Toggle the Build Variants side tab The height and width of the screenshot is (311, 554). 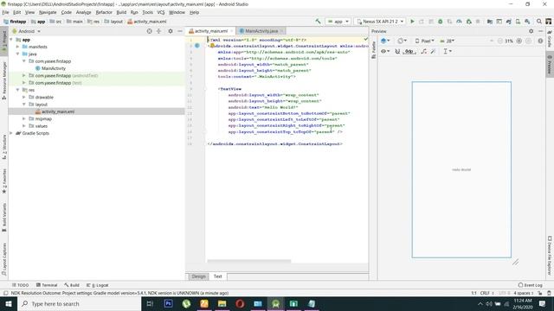tap(4, 217)
